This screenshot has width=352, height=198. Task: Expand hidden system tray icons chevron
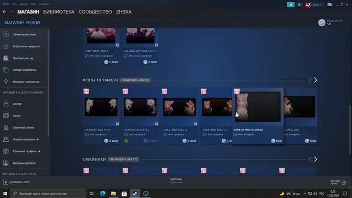pyautogui.click(x=305, y=194)
